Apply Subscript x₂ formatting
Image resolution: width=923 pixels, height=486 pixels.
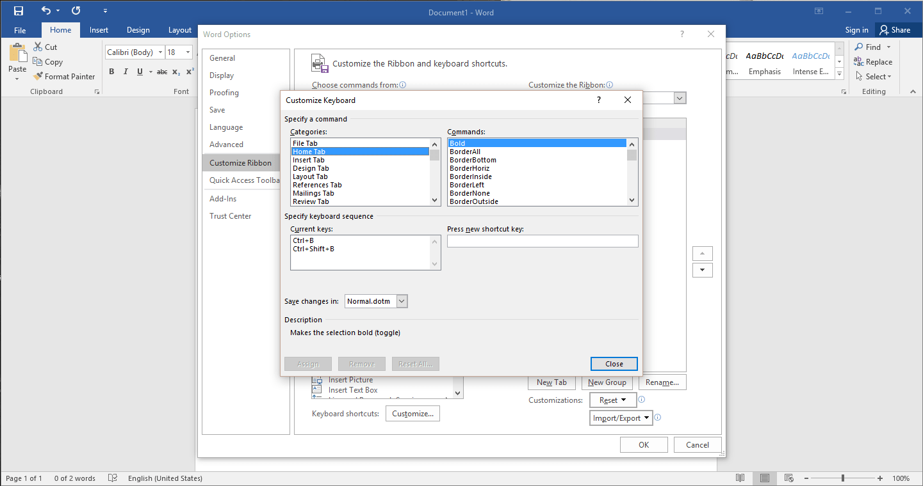tap(176, 72)
